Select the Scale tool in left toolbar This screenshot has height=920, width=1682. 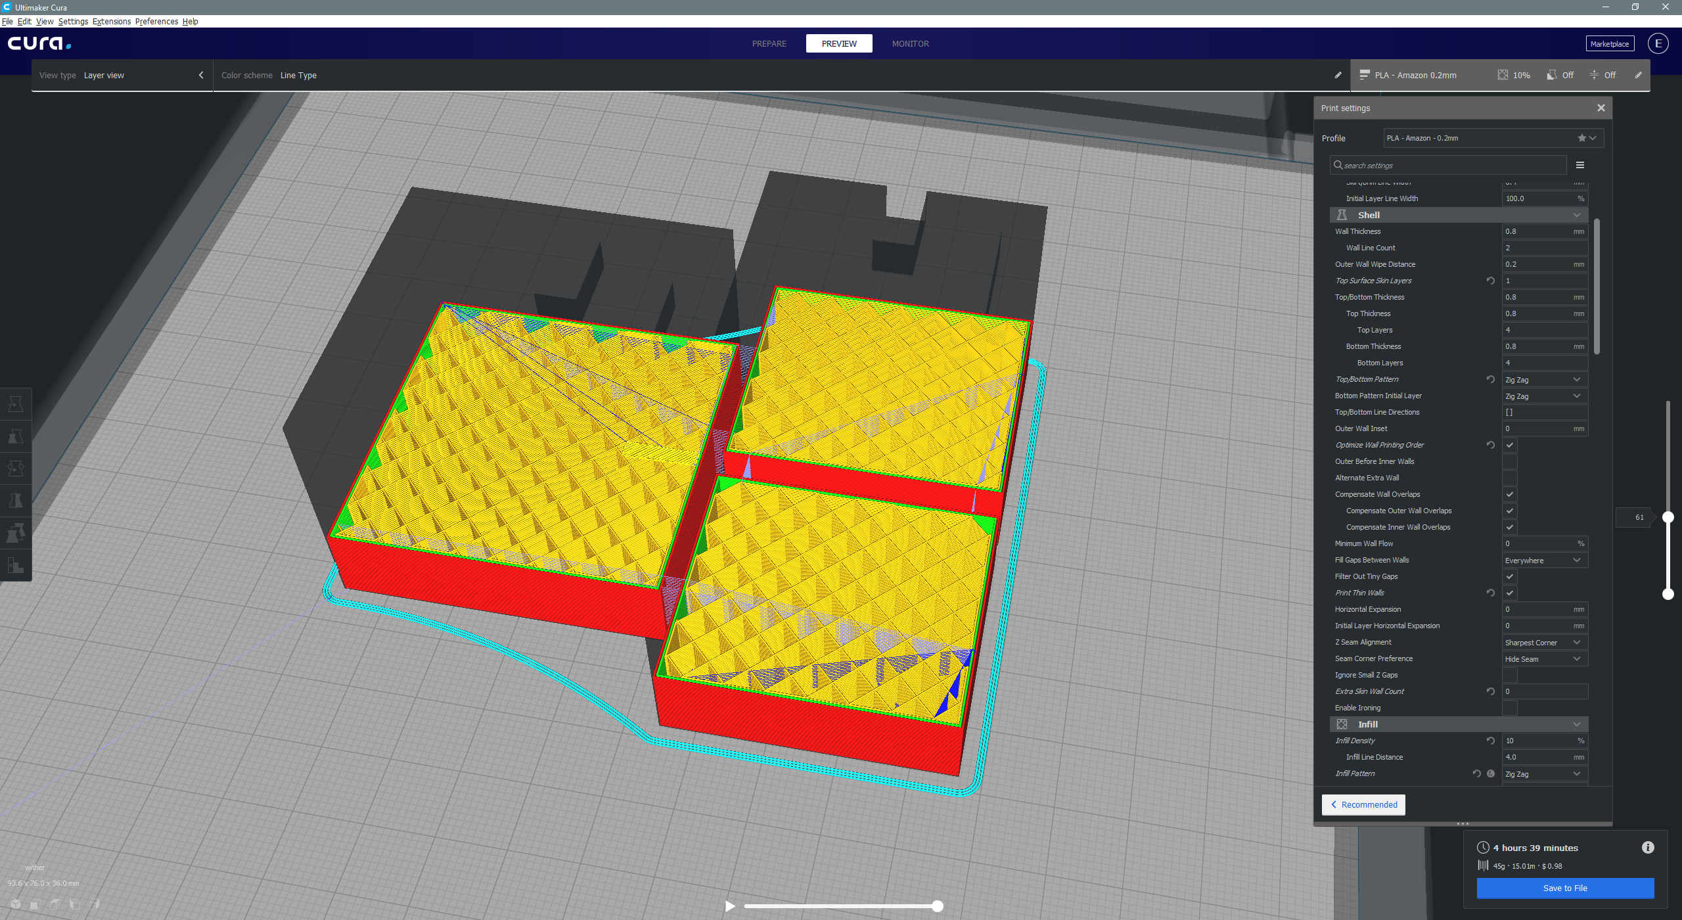(15, 436)
